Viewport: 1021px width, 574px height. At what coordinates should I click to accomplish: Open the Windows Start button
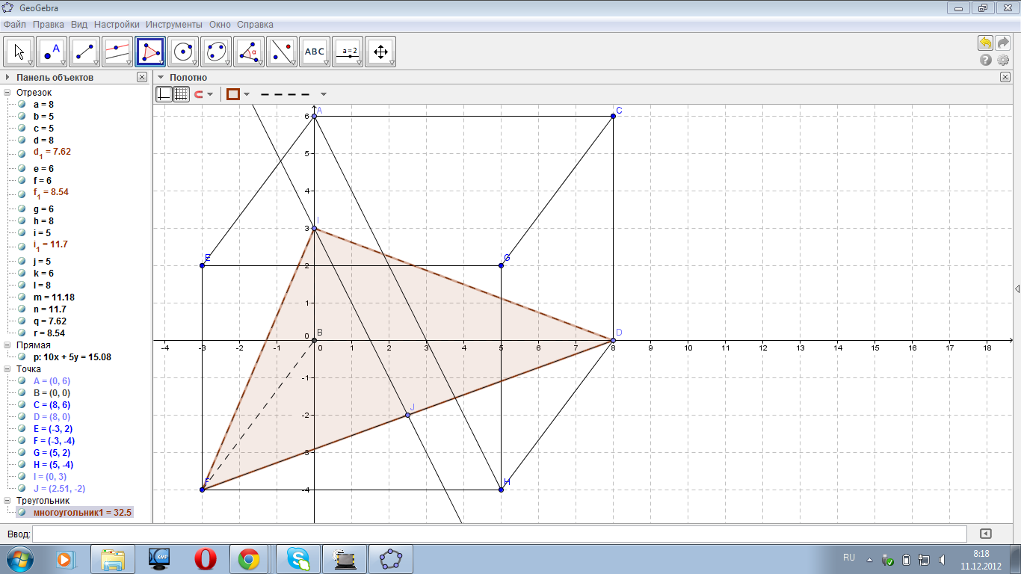click(x=20, y=558)
